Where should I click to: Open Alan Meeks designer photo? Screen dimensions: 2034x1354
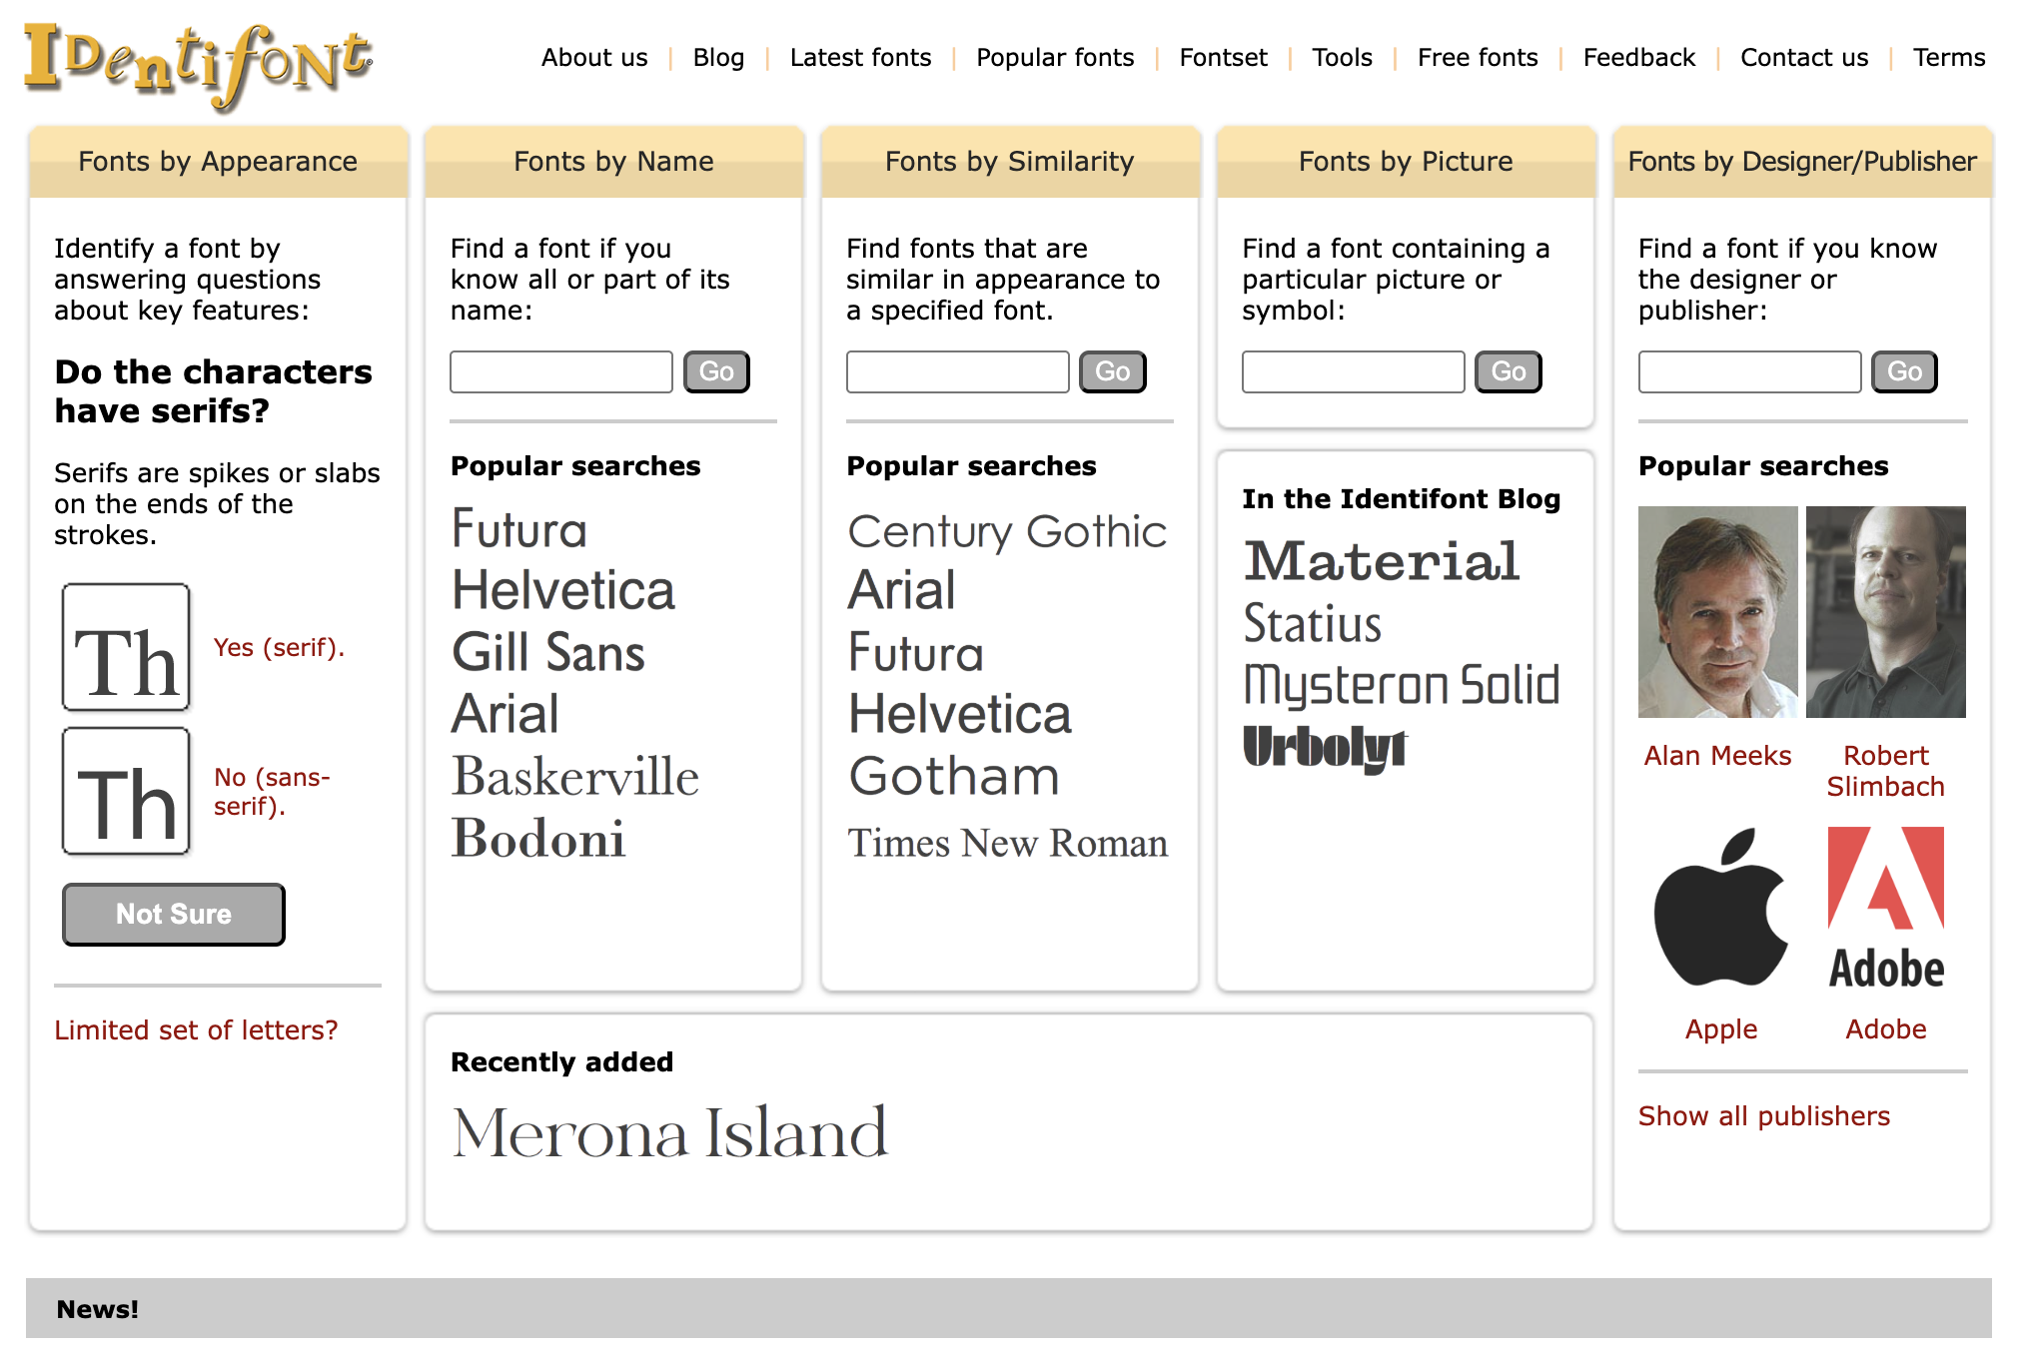coord(1717,611)
